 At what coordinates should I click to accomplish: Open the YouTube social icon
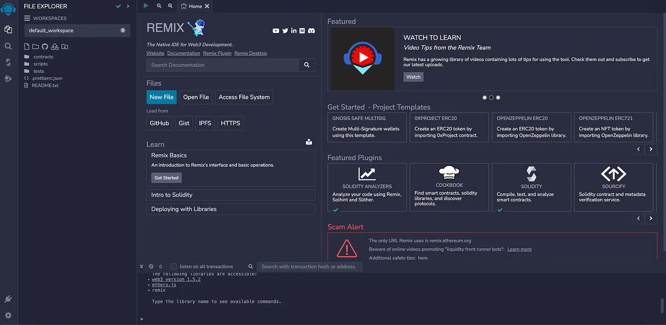(x=276, y=31)
